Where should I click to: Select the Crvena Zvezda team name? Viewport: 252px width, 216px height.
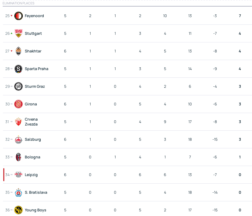click(31, 122)
